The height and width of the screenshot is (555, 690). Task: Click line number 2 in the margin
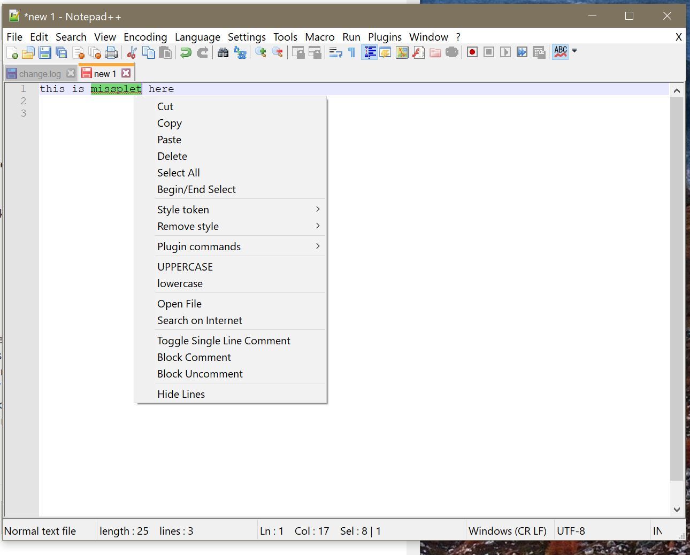click(x=23, y=101)
